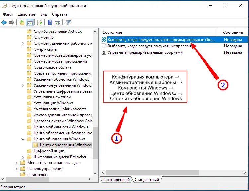
Task: Click the Filter funnel toolbar icon
Action: pyautogui.click(x=68, y=22)
